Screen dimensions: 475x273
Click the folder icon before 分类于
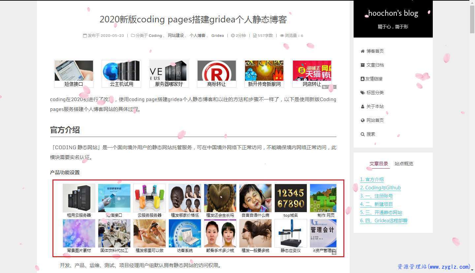click(133, 36)
